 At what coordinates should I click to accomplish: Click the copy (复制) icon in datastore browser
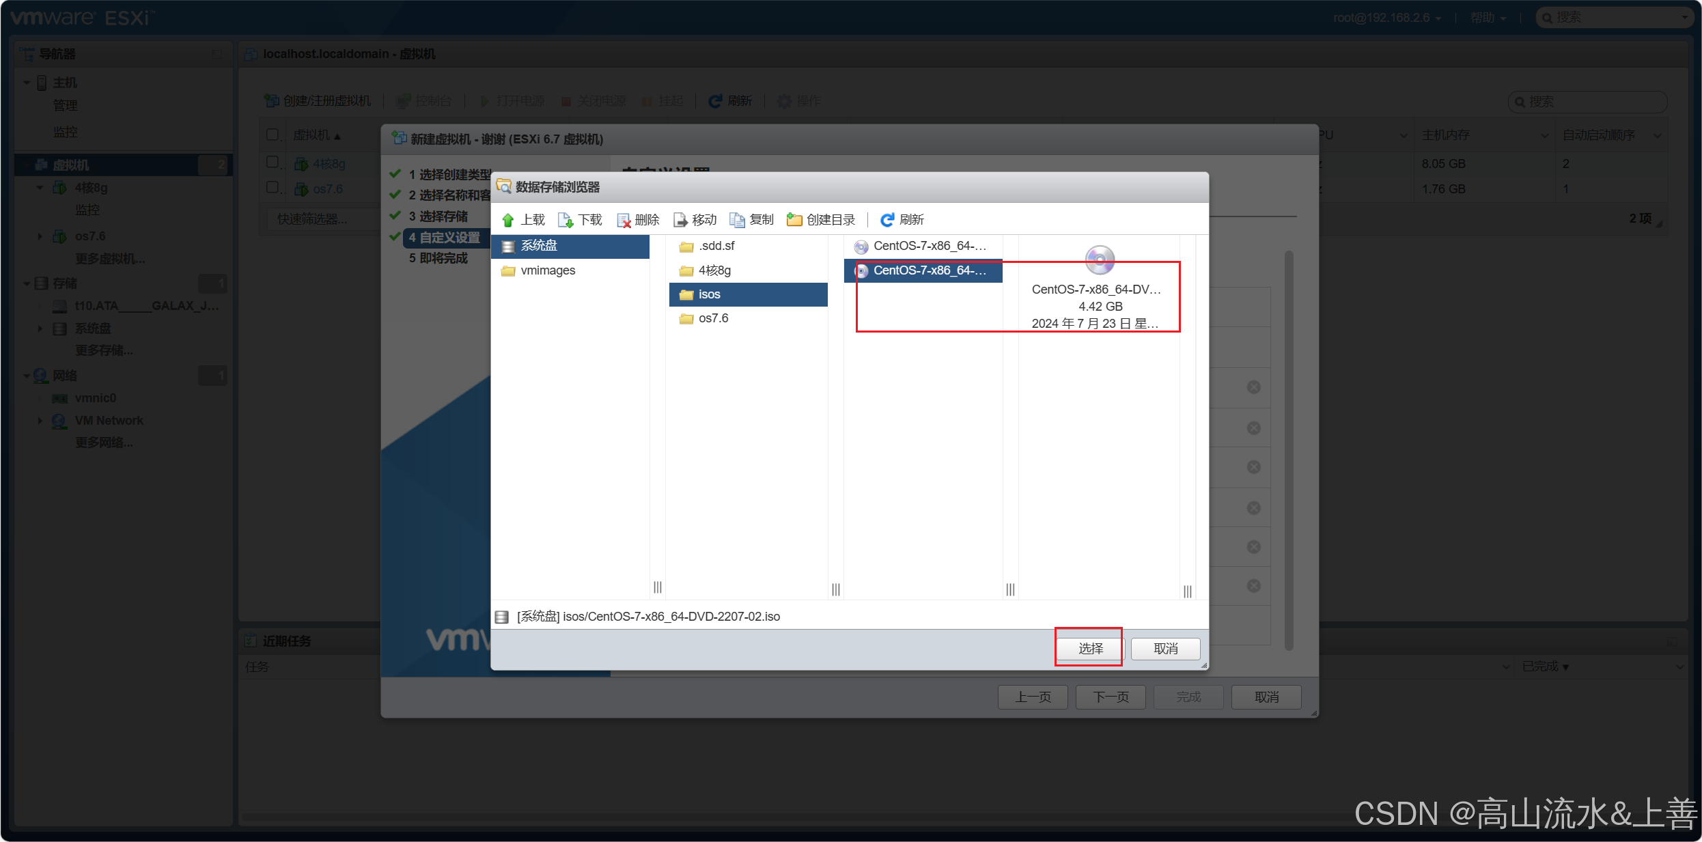[x=737, y=220]
